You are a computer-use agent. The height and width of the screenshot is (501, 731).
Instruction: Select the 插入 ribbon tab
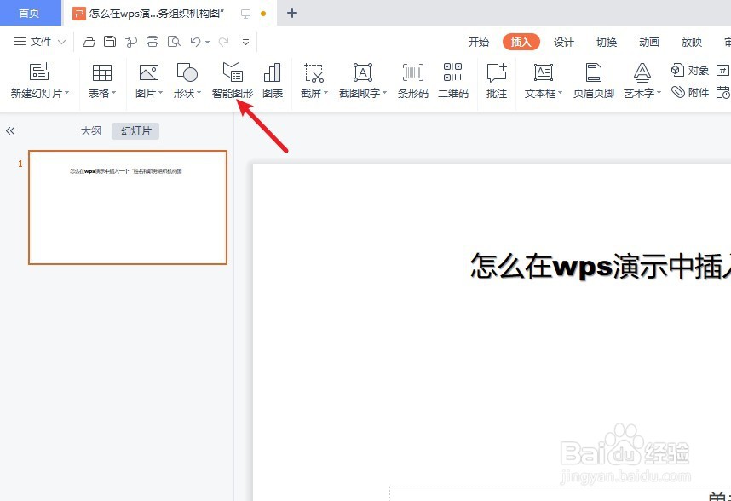(x=521, y=43)
